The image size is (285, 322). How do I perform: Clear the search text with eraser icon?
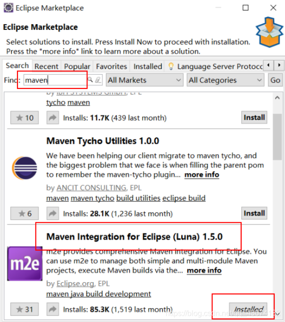[98, 80]
